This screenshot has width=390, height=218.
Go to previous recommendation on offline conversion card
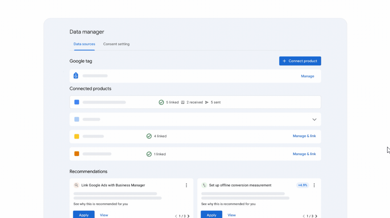pos(304,216)
